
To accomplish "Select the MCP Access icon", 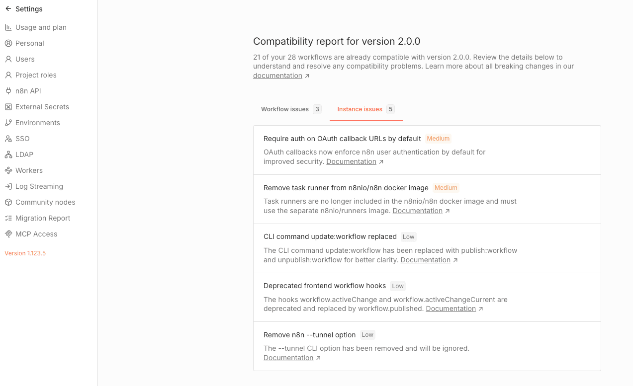I will pos(7,234).
